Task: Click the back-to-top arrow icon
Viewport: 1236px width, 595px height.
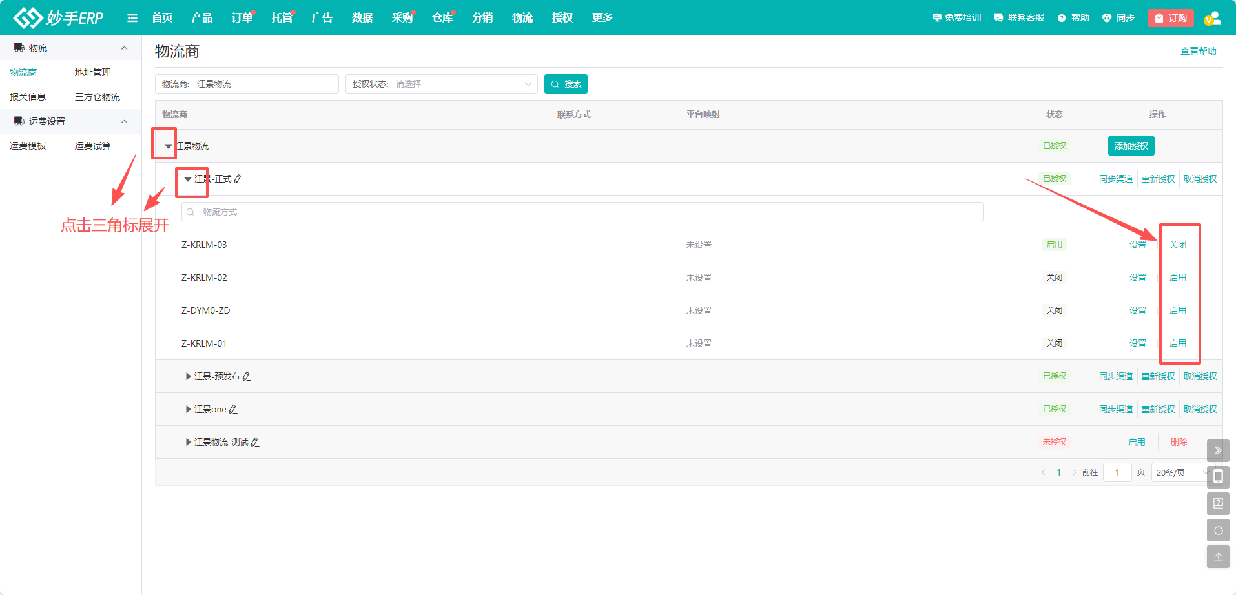Action: (1217, 556)
